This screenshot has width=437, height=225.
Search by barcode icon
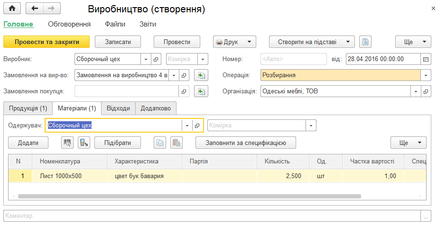pos(67,143)
